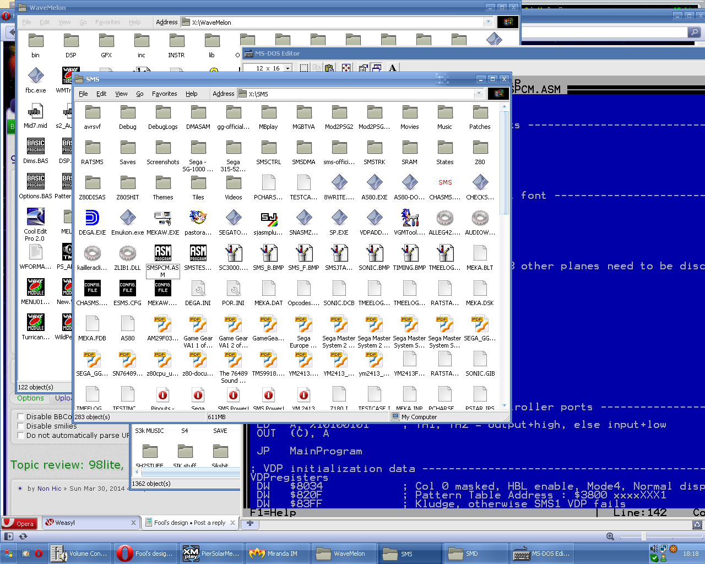This screenshot has width=705, height=564.
Task: Select Dims.BAS in WaveMelon window
Action: click(35, 147)
